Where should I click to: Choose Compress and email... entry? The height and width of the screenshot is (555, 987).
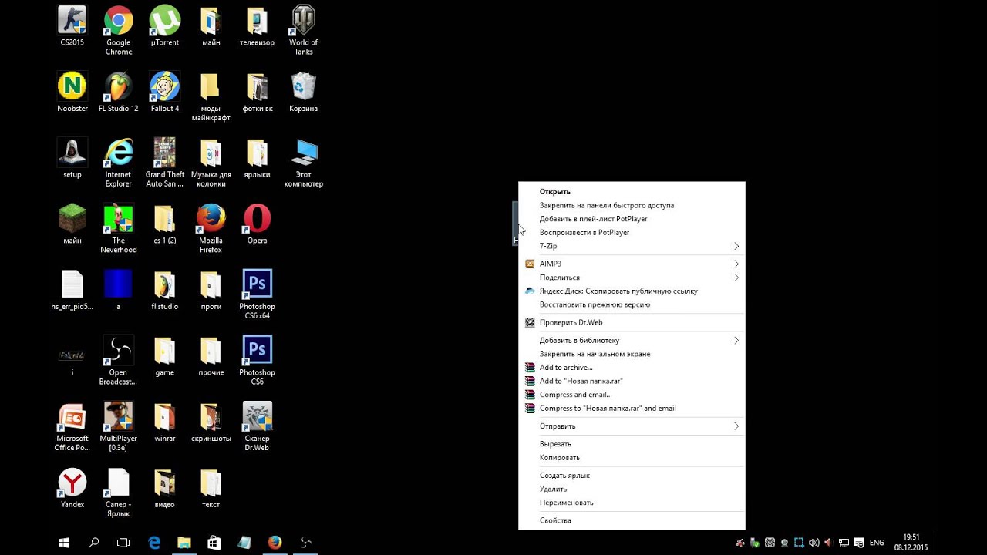pos(632,395)
